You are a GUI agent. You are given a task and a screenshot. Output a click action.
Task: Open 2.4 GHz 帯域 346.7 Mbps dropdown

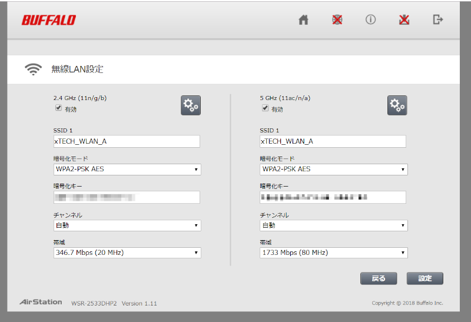[127, 253]
